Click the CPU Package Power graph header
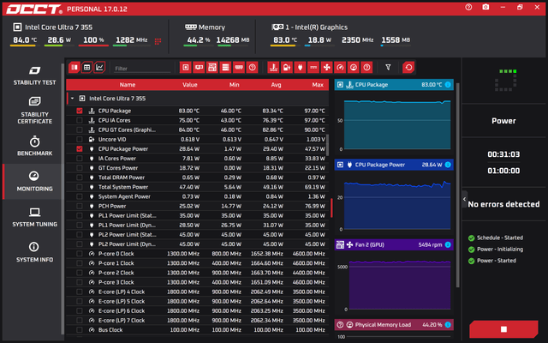Viewport: 548px width, 343px height. [394, 165]
